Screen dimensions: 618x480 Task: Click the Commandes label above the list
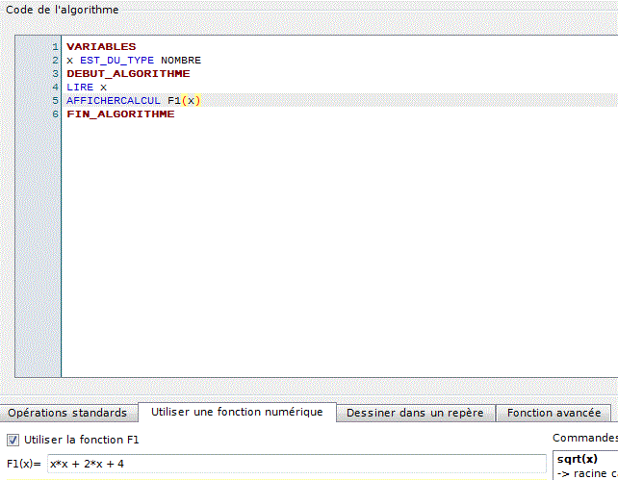pos(584,439)
